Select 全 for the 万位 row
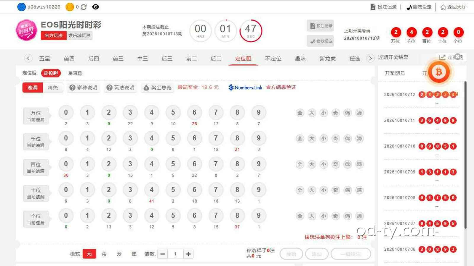Screen dimensions: 474x266 click(x=300, y=113)
